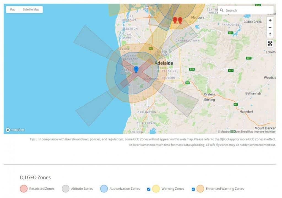Screen dimensions: 282x198
Task: Open the Mapbox logo link
Action: [x=15, y=130]
